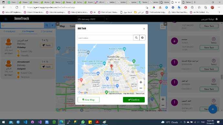Image resolution: width=223 pixels, height=125 pixels.
Task: Zoom out on the Add Task dialog map
Action: coord(141,88)
